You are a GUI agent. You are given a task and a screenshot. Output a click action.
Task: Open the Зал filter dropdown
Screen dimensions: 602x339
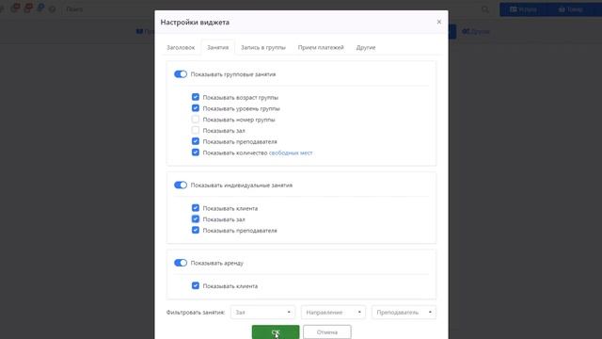262,312
